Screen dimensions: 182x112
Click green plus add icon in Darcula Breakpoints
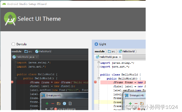click(47, 103)
